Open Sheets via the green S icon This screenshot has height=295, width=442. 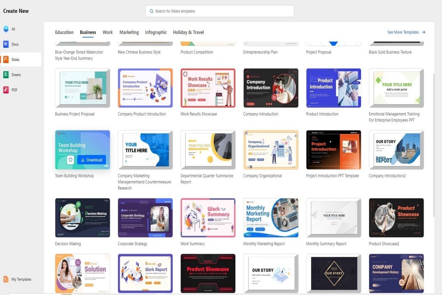click(6, 75)
